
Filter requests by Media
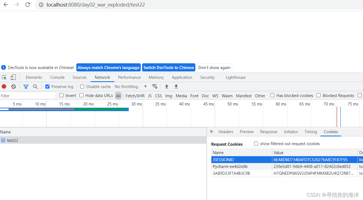[x=181, y=96]
